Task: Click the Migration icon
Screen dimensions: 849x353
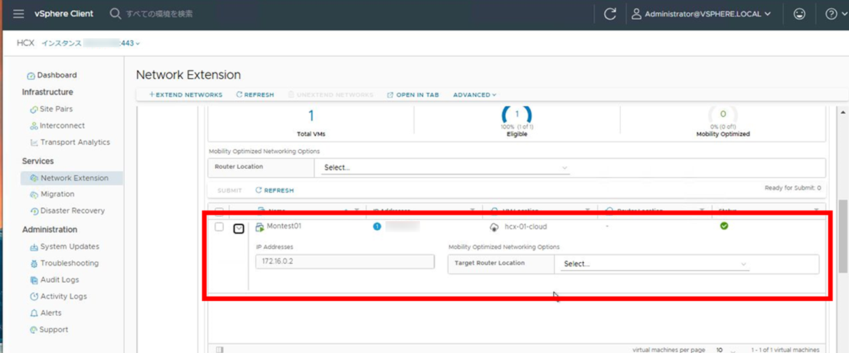Action: coord(35,194)
